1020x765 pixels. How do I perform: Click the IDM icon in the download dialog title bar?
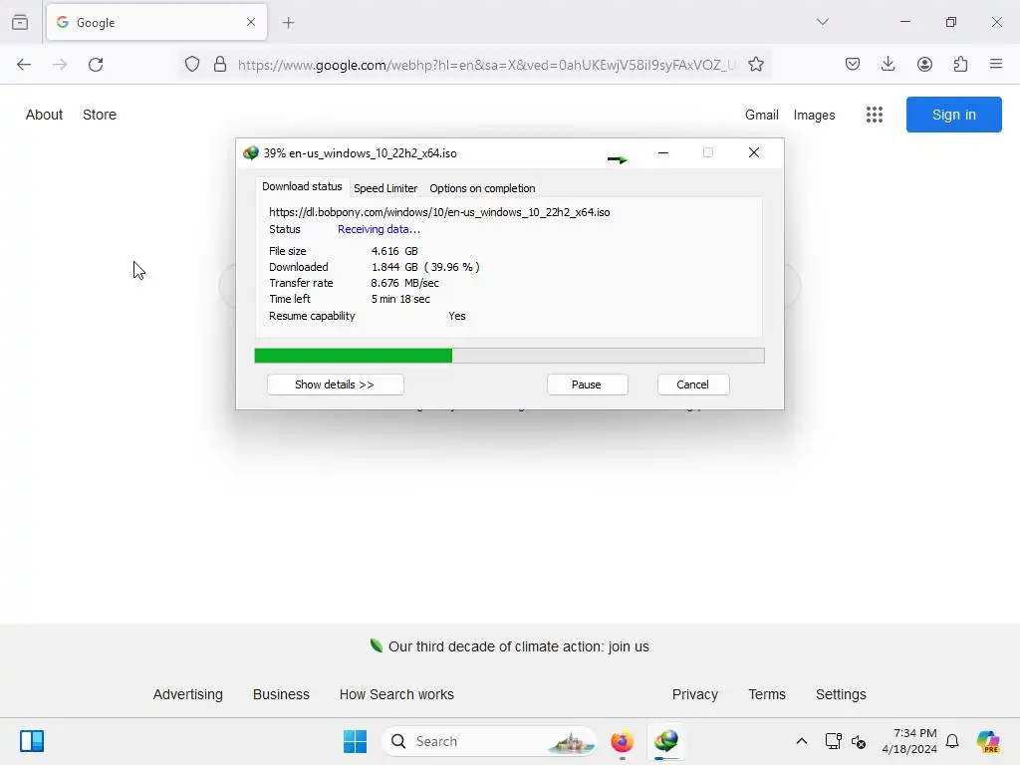250,152
